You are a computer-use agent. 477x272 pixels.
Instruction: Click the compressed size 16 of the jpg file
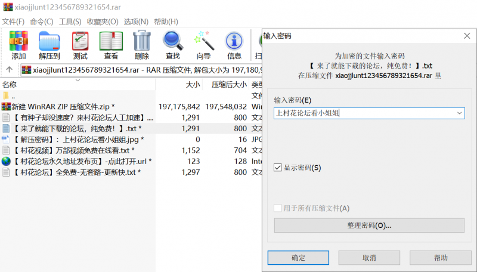[x=243, y=140]
